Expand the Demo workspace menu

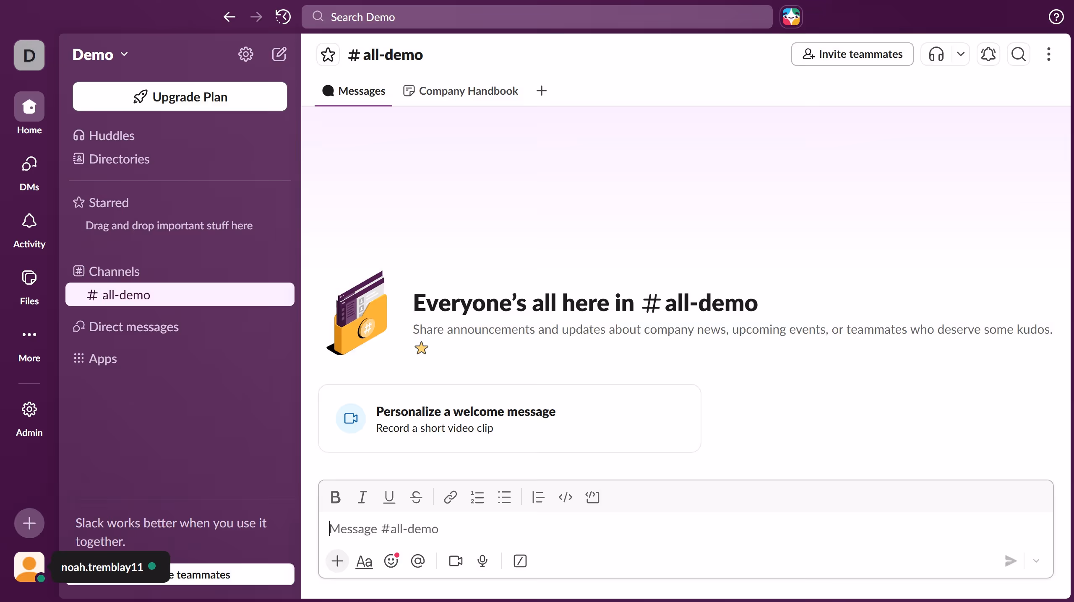(100, 54)
